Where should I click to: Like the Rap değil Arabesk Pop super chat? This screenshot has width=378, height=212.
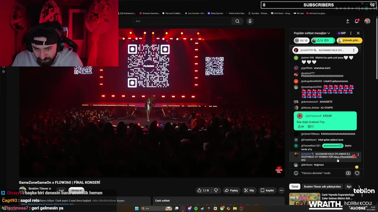[301, 127]
